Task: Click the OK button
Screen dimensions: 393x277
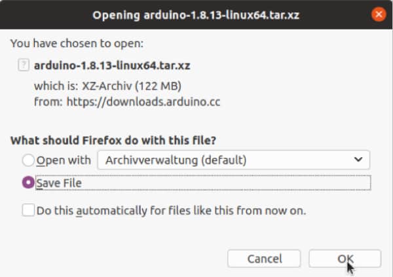Action: pyautogui.click(x=345, y=259)
